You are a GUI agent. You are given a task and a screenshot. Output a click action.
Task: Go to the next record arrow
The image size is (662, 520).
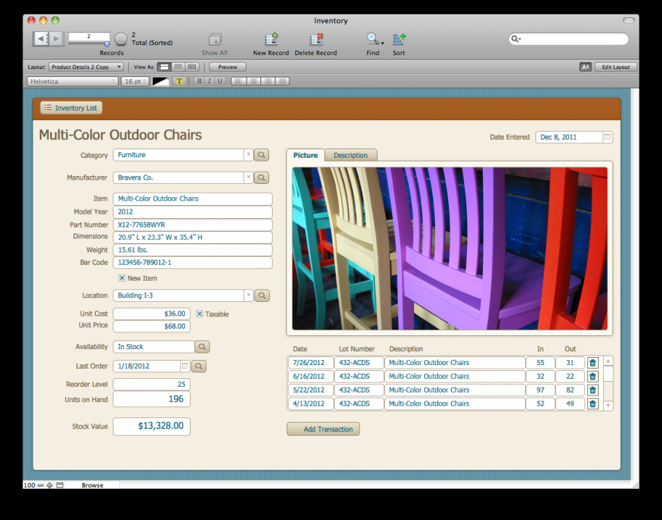tap(56, 39)
